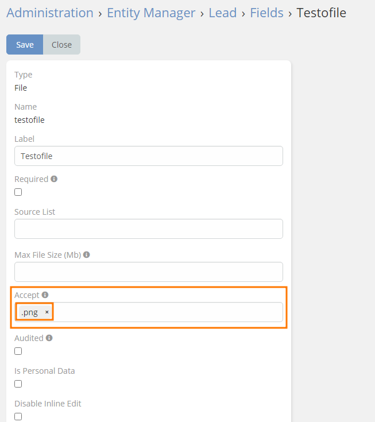Navigate to the Lead breadcrumb link

coord(223,13)
